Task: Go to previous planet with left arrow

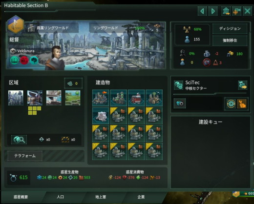Action: [202, 11]
